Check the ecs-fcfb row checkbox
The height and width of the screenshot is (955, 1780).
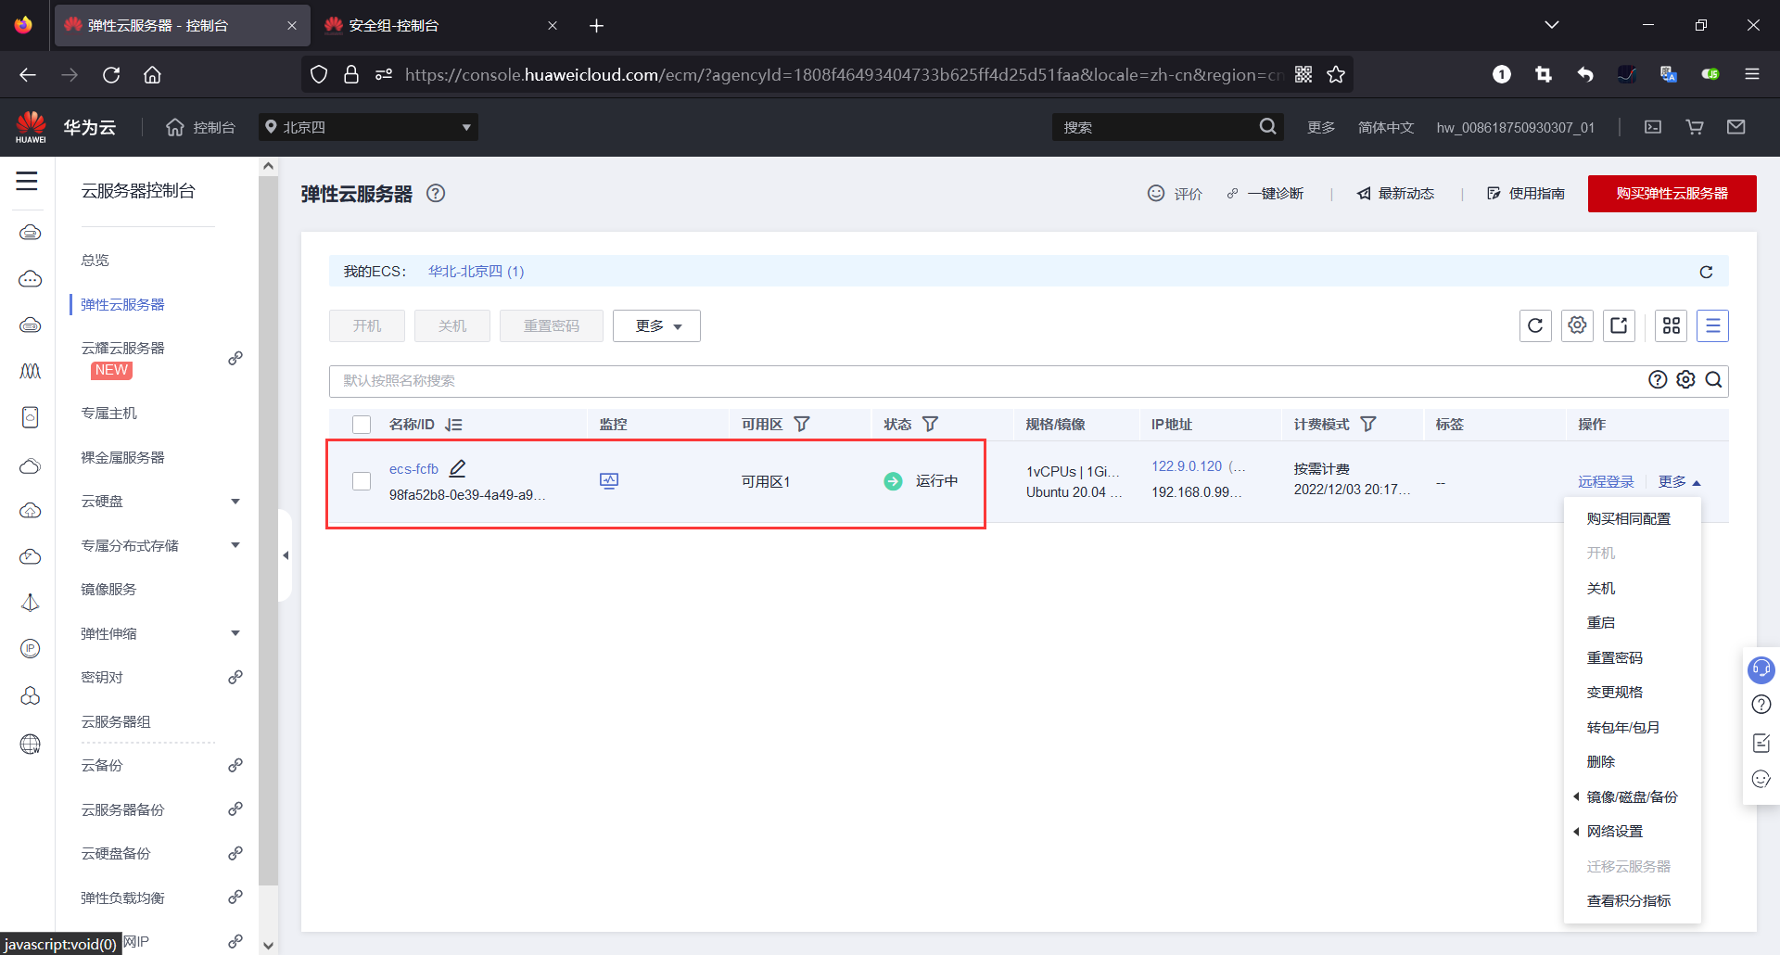coord(362,481)
